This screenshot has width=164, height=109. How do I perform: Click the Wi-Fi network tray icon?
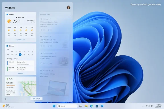[147, 106]
